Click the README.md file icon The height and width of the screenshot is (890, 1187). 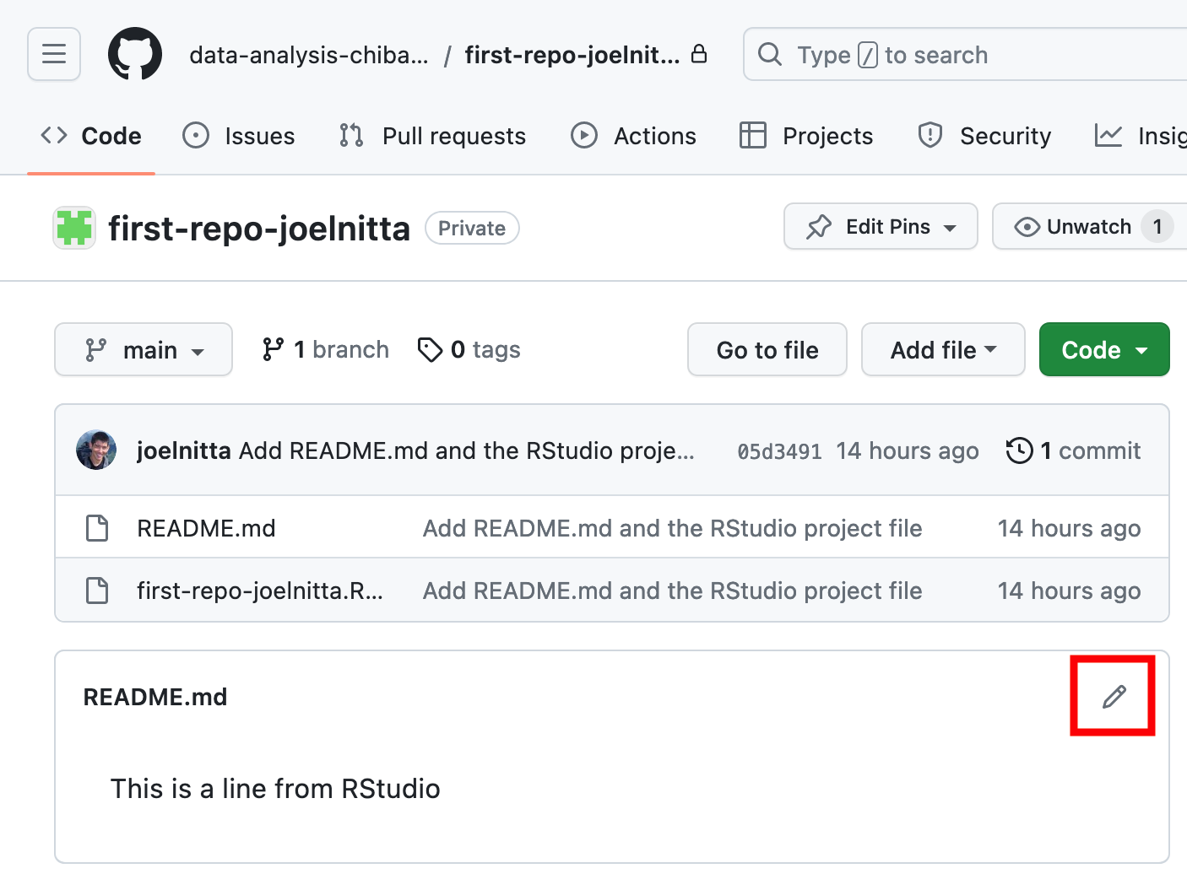[98, 528]
